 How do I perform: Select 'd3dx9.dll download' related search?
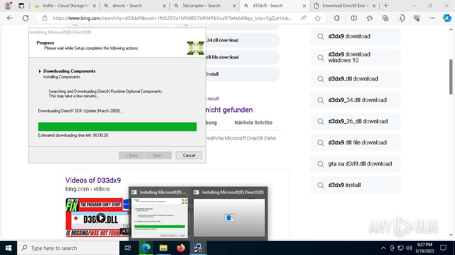point(355,79)
